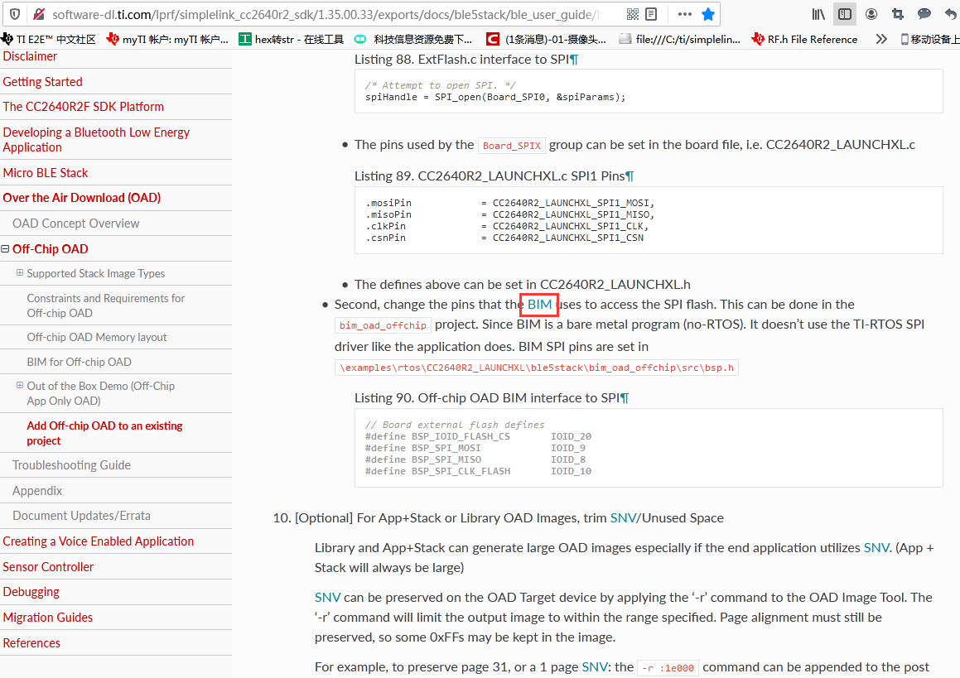Image resolution: width=960 pixels, height=678 pixels.
Task: Toggle the bookmark star for this page
Action: [x=707, y=13]
